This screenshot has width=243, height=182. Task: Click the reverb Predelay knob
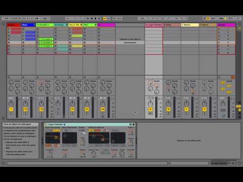[50, 154]
